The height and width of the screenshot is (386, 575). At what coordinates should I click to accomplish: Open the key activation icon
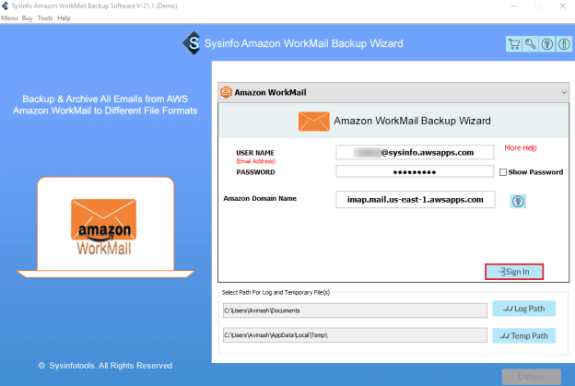click(x=530, y=44)
